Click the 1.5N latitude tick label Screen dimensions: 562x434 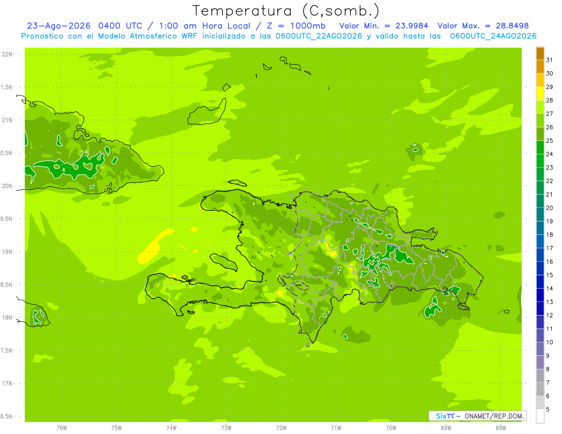(7, 88)
